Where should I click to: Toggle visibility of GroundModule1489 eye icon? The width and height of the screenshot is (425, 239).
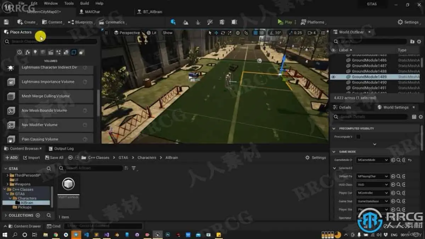(333, 77)
